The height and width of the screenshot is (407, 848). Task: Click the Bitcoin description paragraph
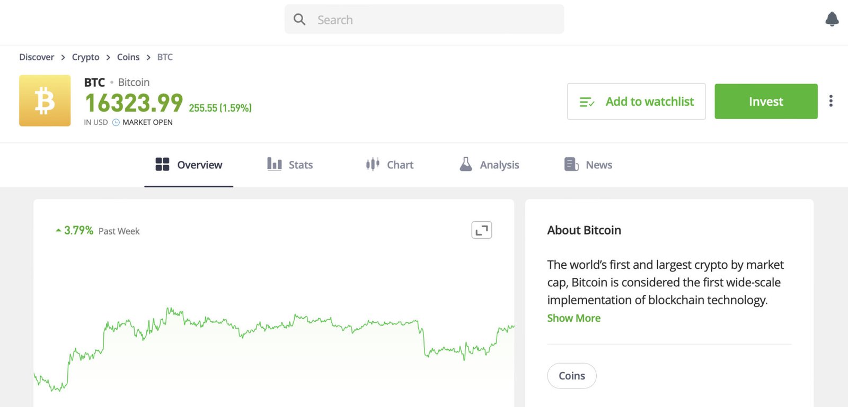click(x=665, y=282)
